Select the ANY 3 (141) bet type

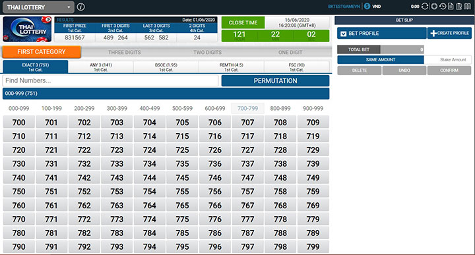point(100,67)
